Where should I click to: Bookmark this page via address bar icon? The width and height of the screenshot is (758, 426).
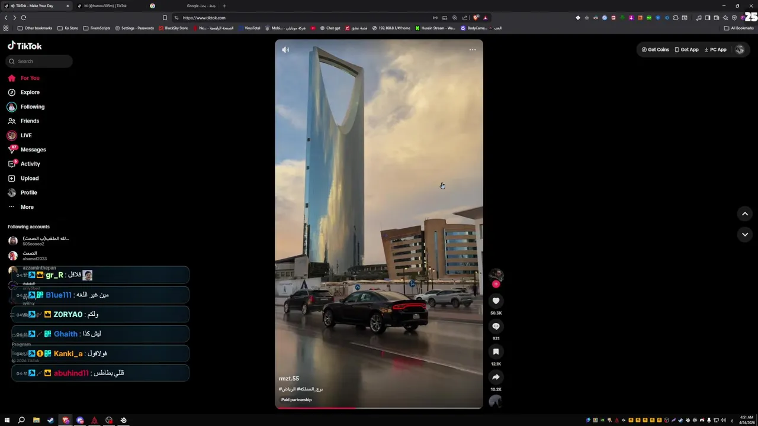click(x=165, y=18)
